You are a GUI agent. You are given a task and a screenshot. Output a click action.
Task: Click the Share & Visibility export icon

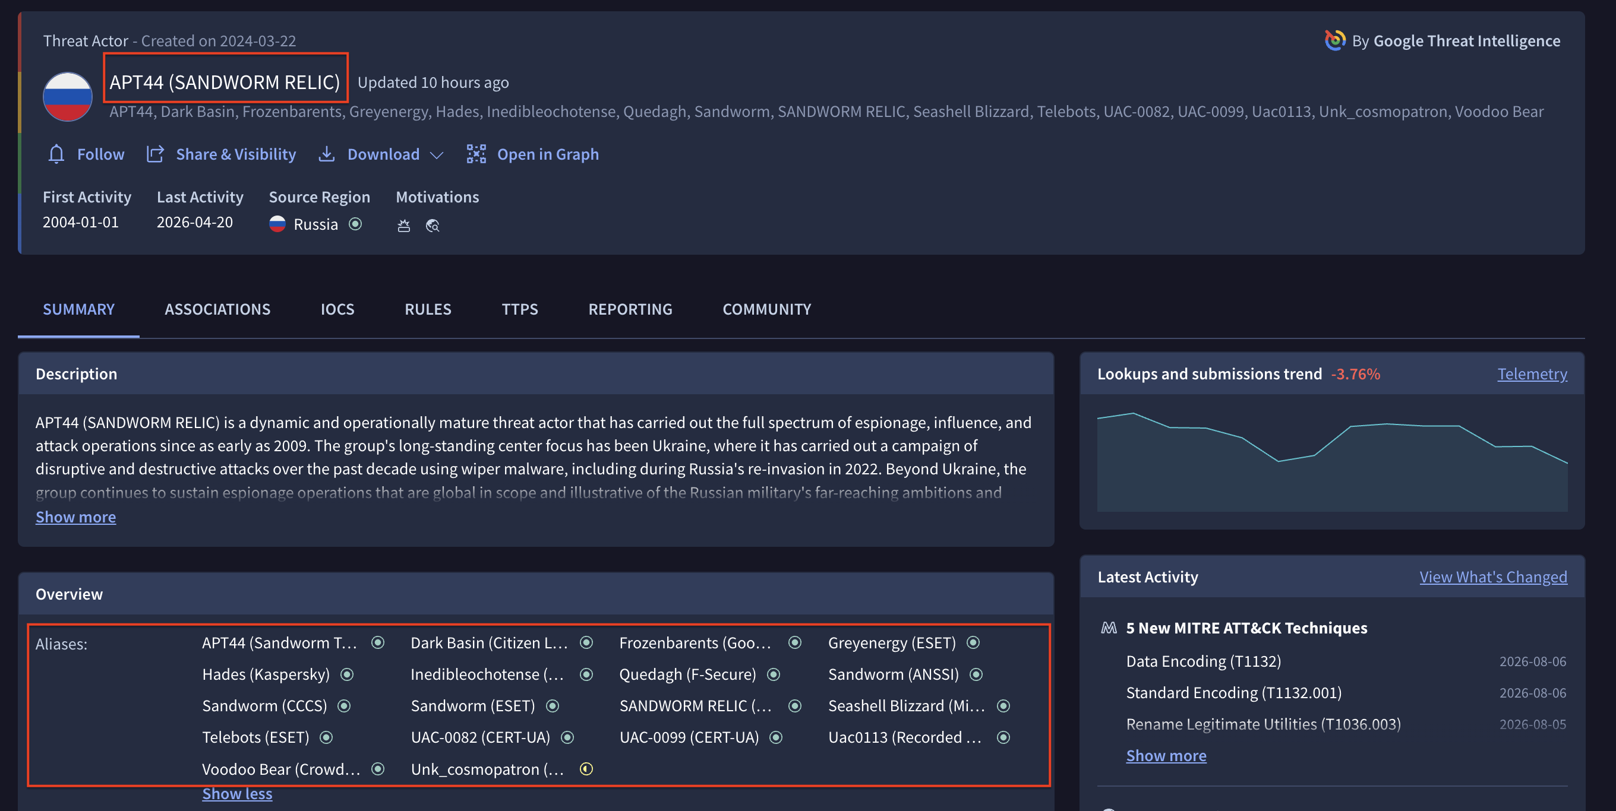(x=155, y=154)
